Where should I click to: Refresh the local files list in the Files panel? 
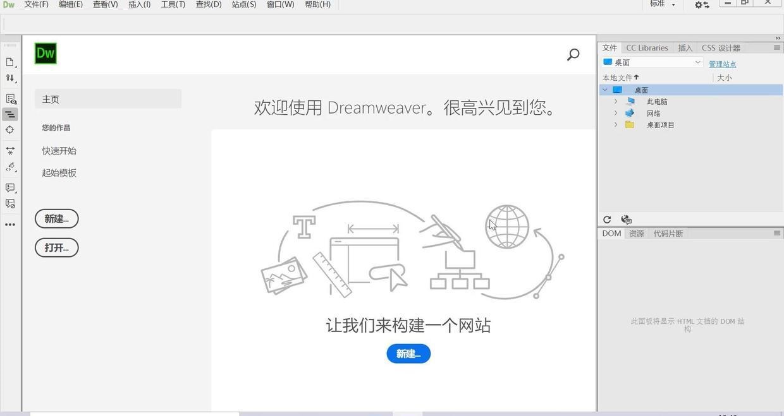click(x=607, y=220)
